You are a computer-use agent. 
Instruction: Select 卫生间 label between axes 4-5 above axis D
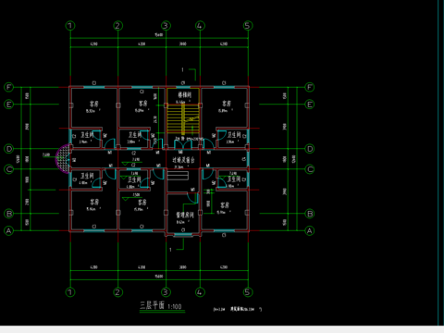(234, 135)
